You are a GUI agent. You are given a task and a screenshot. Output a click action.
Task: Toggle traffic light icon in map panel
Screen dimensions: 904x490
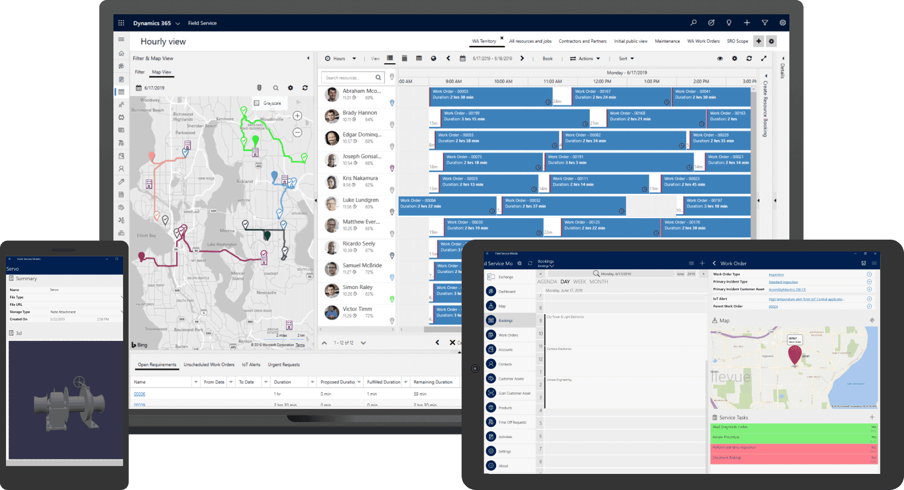pyautogui.click(x=259, y=88)
